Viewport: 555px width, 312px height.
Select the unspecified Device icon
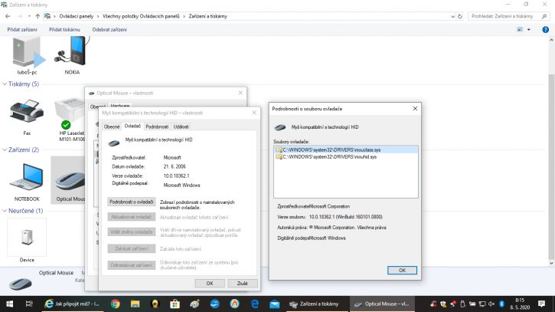click(x=27, y=241)
